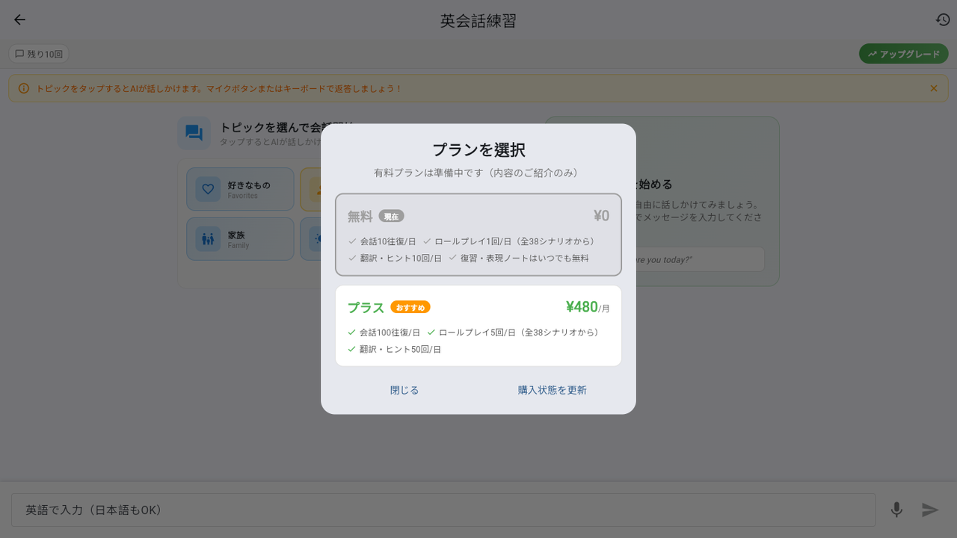957x538 pixels.
Task: Click the send message arrow icon
Action: 930,510
